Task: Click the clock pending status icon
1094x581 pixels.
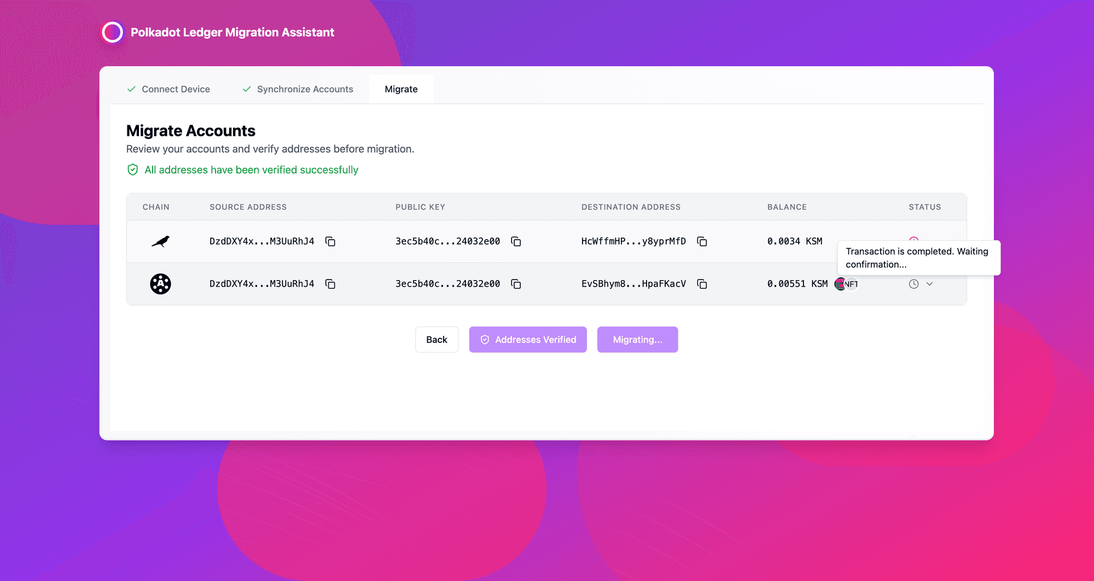Action: [x=913, y=284]
